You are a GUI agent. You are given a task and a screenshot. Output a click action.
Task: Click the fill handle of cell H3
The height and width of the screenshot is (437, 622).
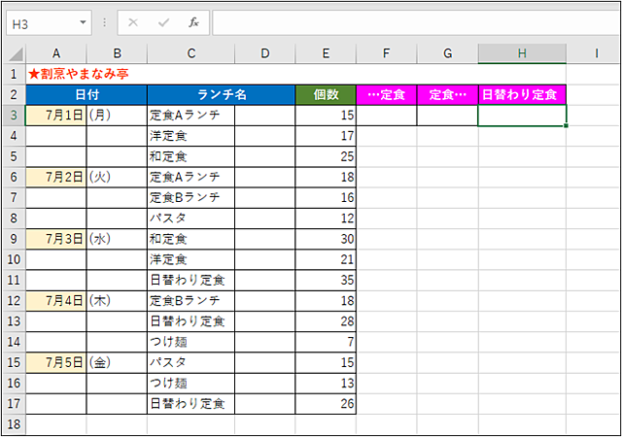point(566,125)
